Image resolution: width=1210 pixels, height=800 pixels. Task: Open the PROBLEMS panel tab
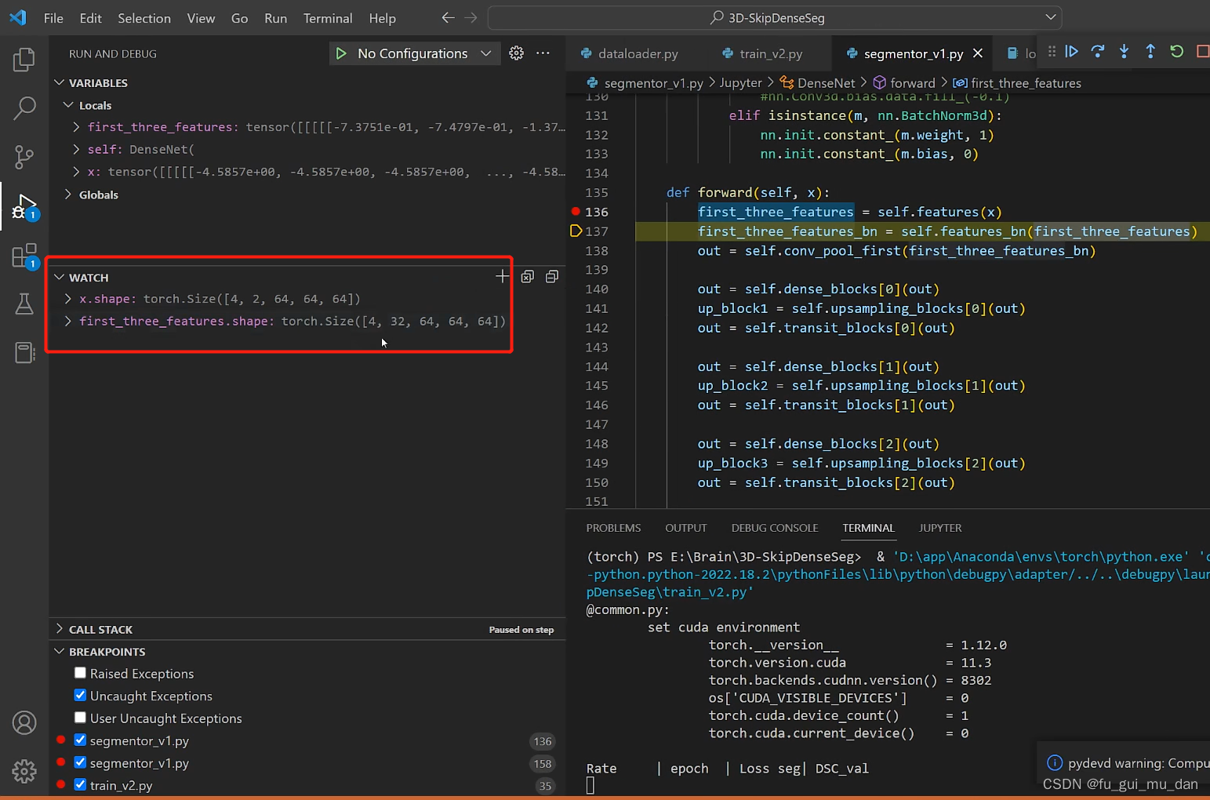613,528
